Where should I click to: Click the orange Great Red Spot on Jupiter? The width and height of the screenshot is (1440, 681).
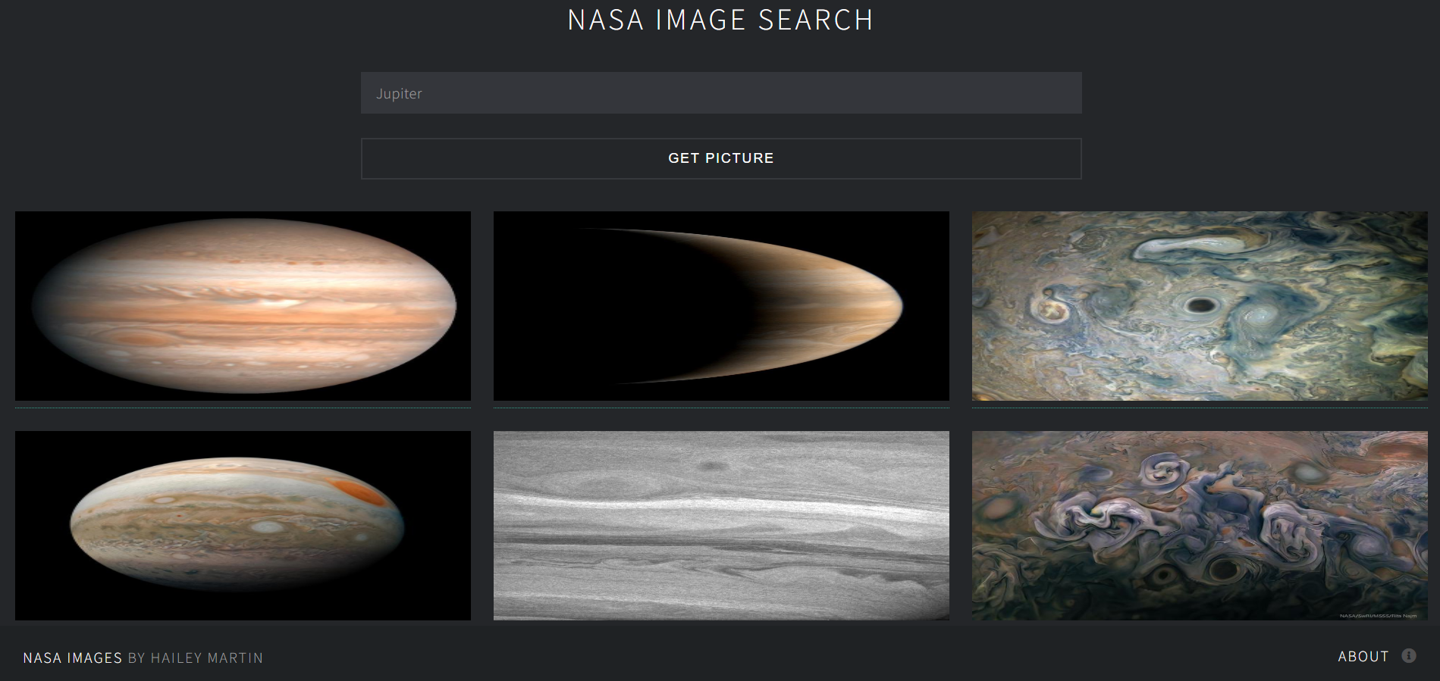(359, 492)
